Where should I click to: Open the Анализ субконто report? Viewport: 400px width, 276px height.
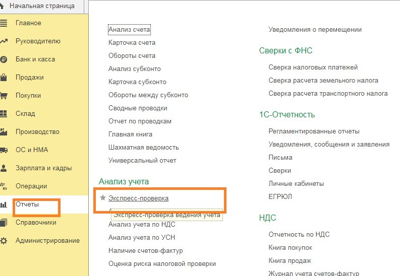coord(135,69)
